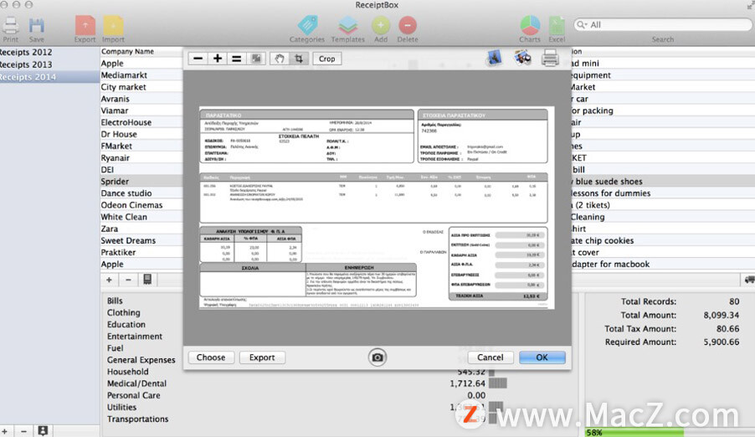
Task: Open the search magnifier dropdown
Action: [582, 24]
